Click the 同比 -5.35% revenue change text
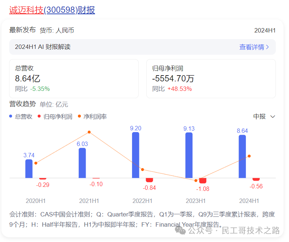 click(33, 89)
